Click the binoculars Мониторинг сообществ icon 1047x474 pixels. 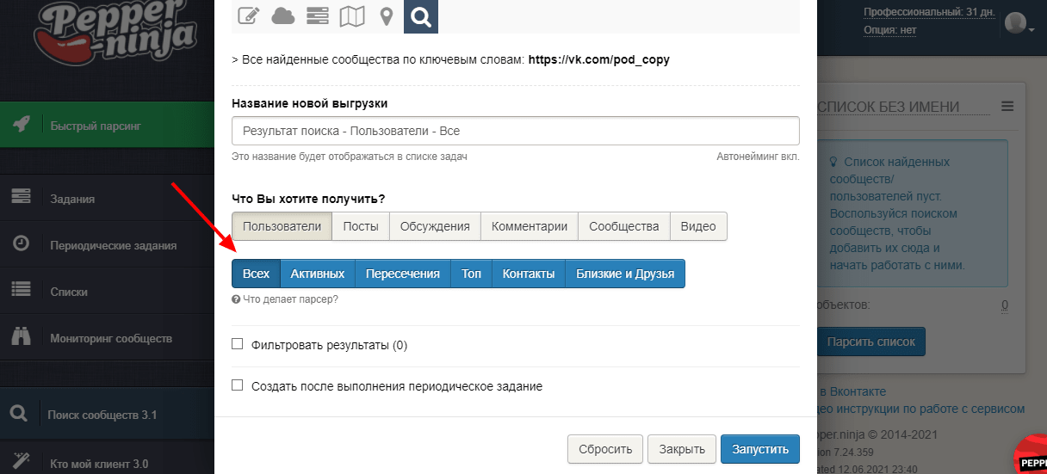pyautogui.click(x=22, y=338)
